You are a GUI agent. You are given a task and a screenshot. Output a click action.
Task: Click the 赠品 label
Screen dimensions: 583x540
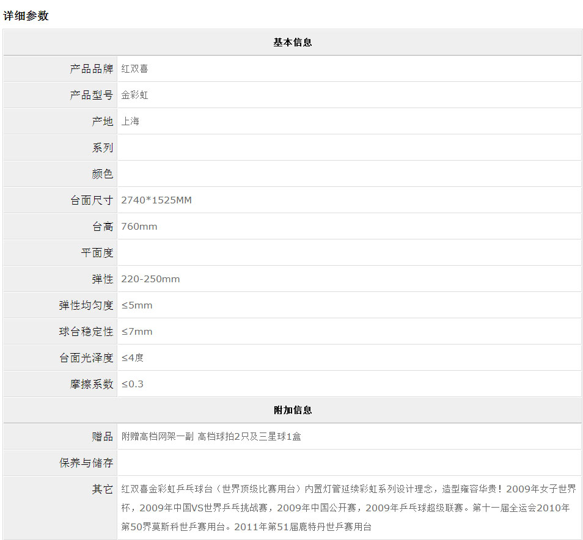pos(102,437)
